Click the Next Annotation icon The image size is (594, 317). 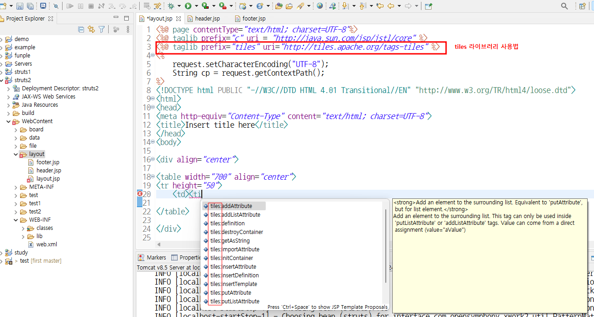(x=345, y=6)
